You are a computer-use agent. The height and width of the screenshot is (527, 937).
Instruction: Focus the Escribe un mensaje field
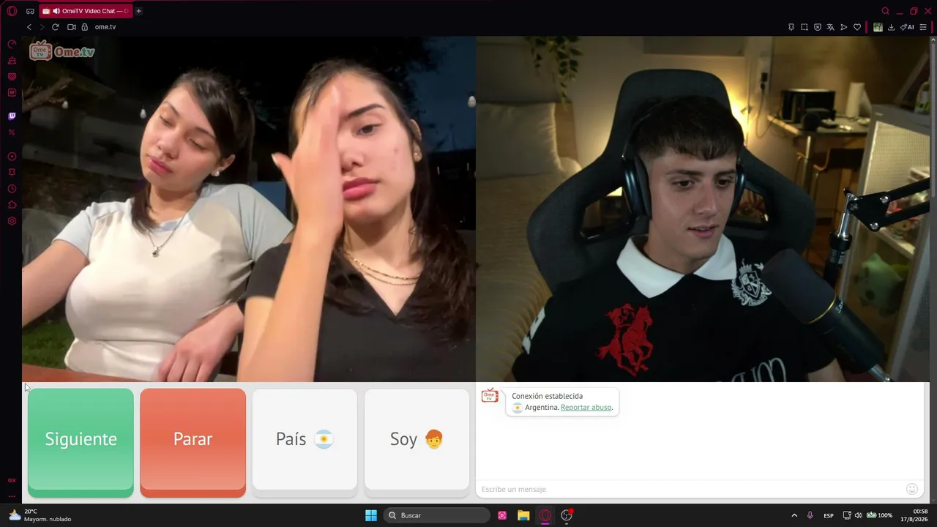click(x=690, y=489)
